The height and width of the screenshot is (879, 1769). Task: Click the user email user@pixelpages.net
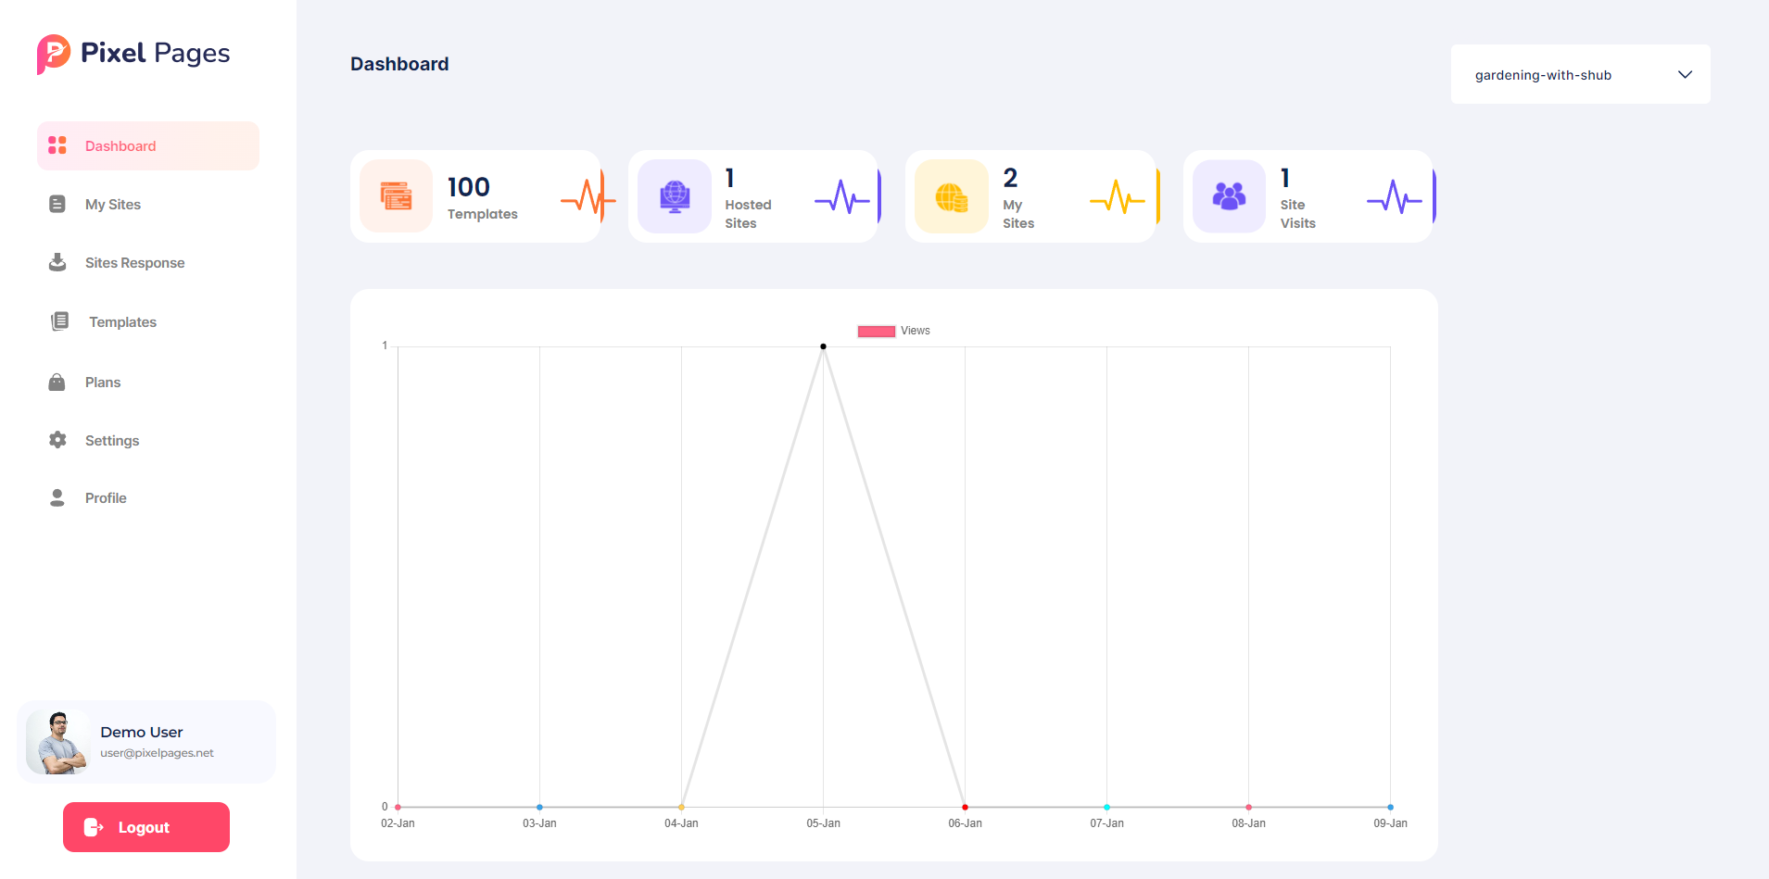click(157, 753)
